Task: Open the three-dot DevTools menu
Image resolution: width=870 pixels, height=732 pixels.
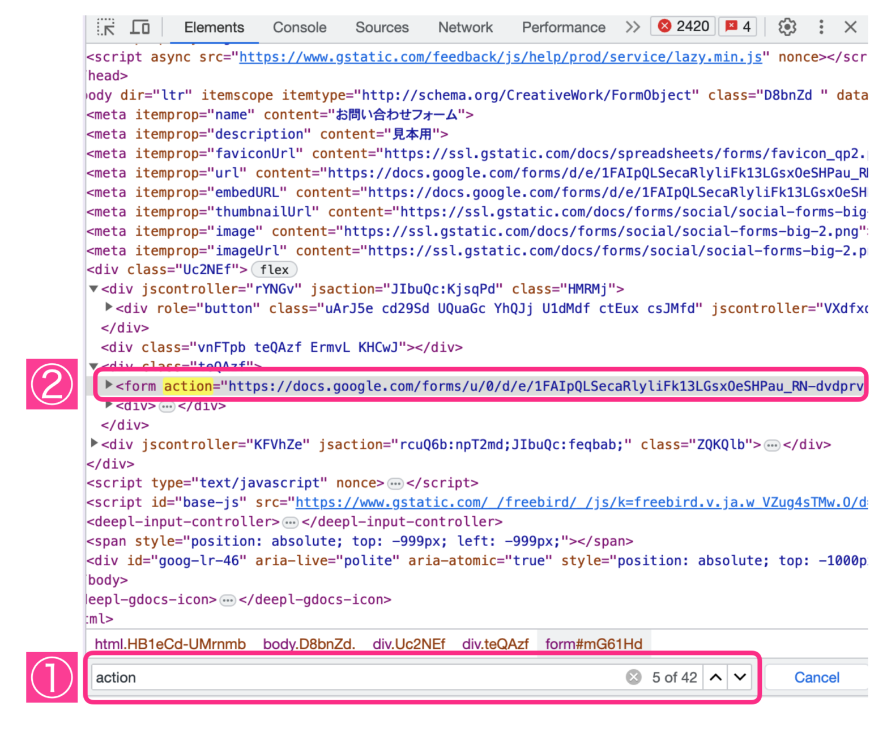Action: tap(821, 27)
